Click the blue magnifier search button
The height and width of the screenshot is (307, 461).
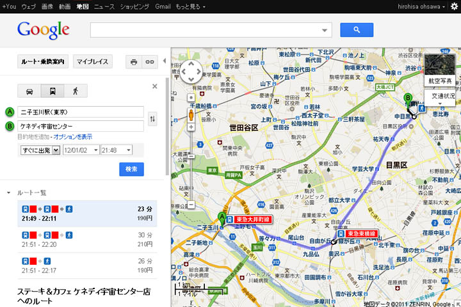tap(357, 30)
